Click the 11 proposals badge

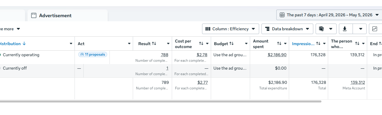pyautogui.click(x=93, y=54)
